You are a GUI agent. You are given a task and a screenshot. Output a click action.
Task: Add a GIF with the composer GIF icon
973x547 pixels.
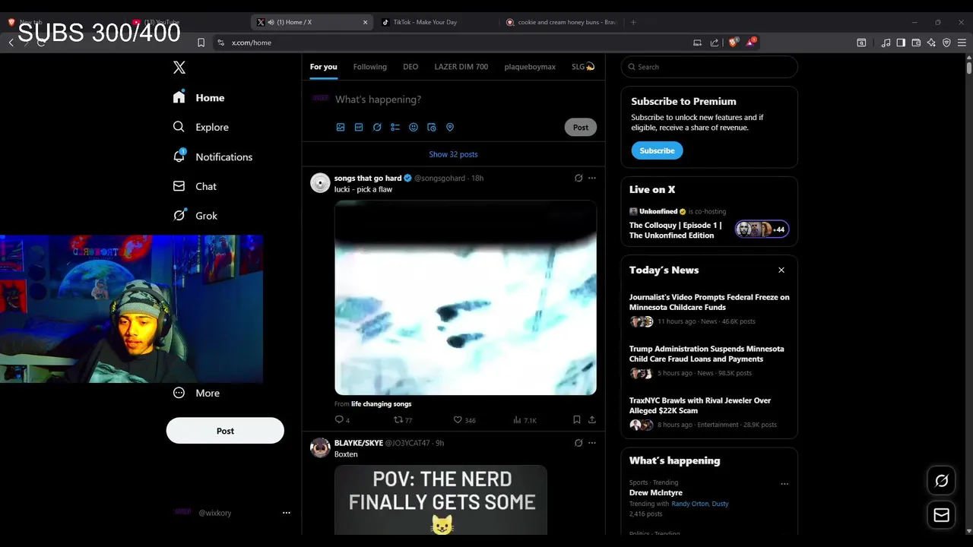click(x=359, y=128)
